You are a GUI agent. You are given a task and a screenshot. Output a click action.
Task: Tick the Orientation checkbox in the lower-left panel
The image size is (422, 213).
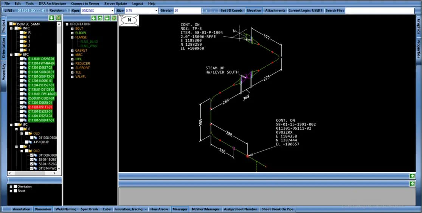pos(16,187)
